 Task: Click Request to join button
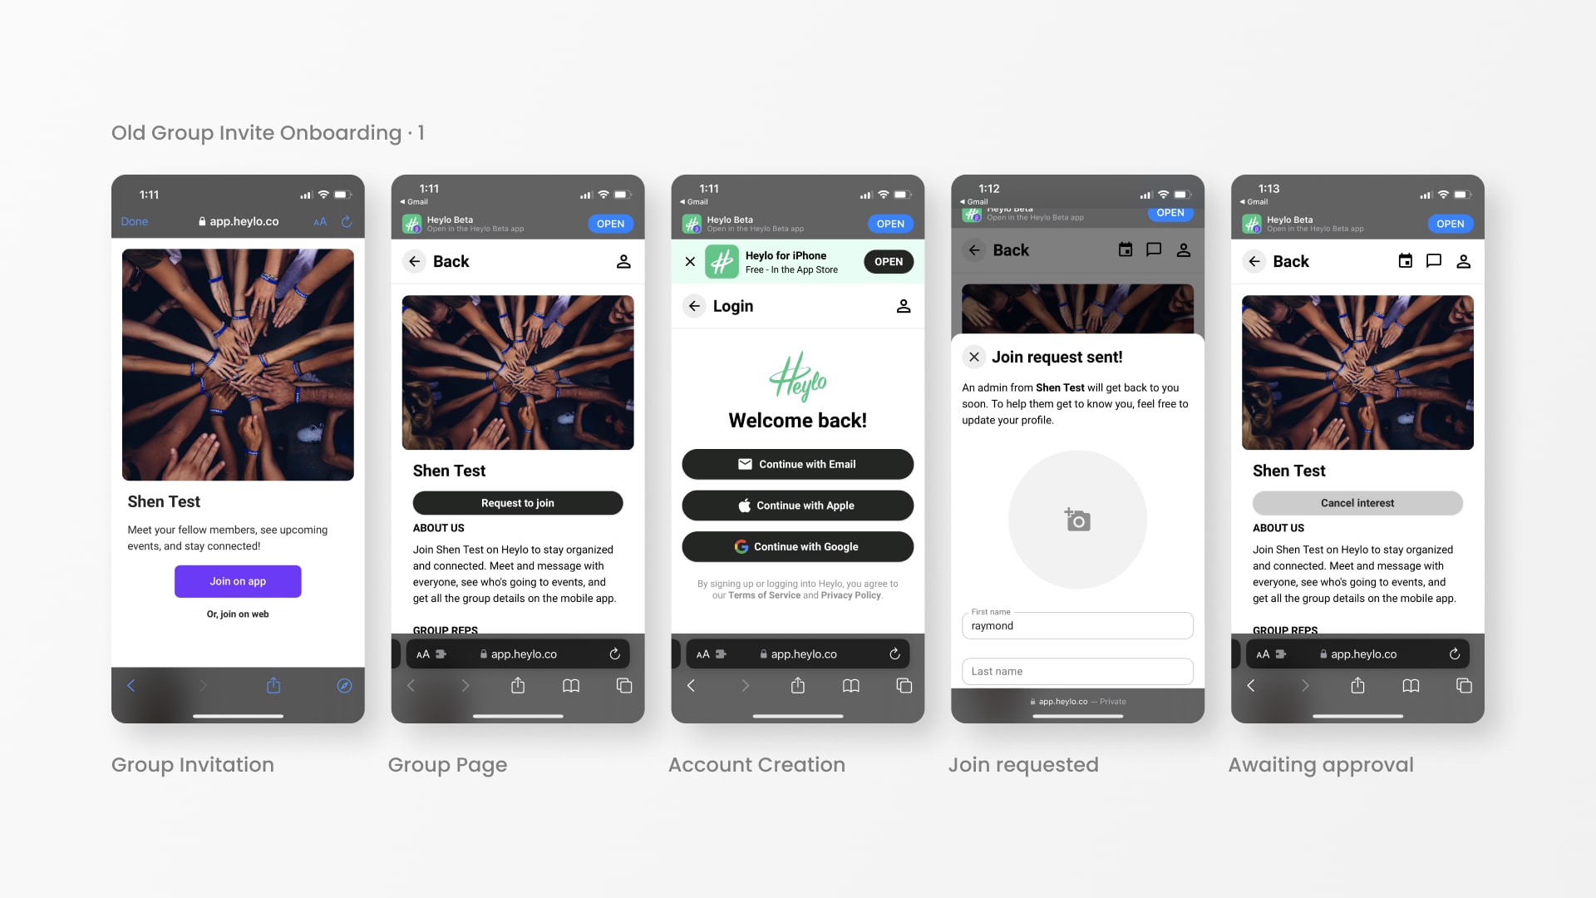click(517, 502)
